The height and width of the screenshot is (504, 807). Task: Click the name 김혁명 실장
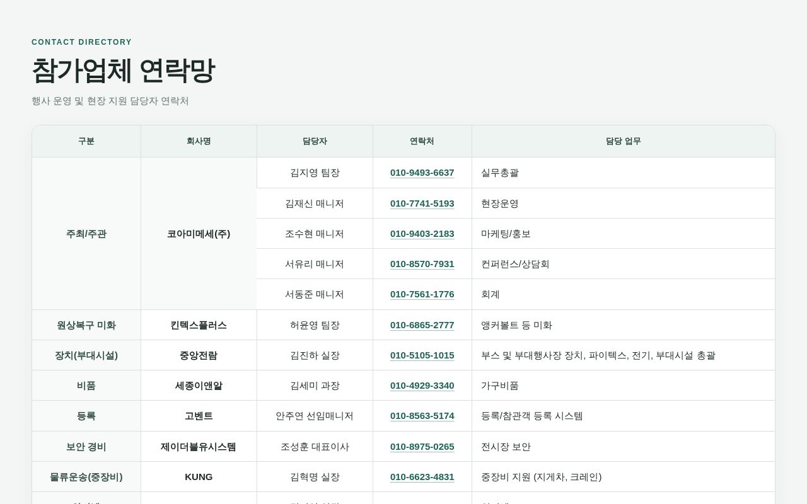tap(315, 477)
